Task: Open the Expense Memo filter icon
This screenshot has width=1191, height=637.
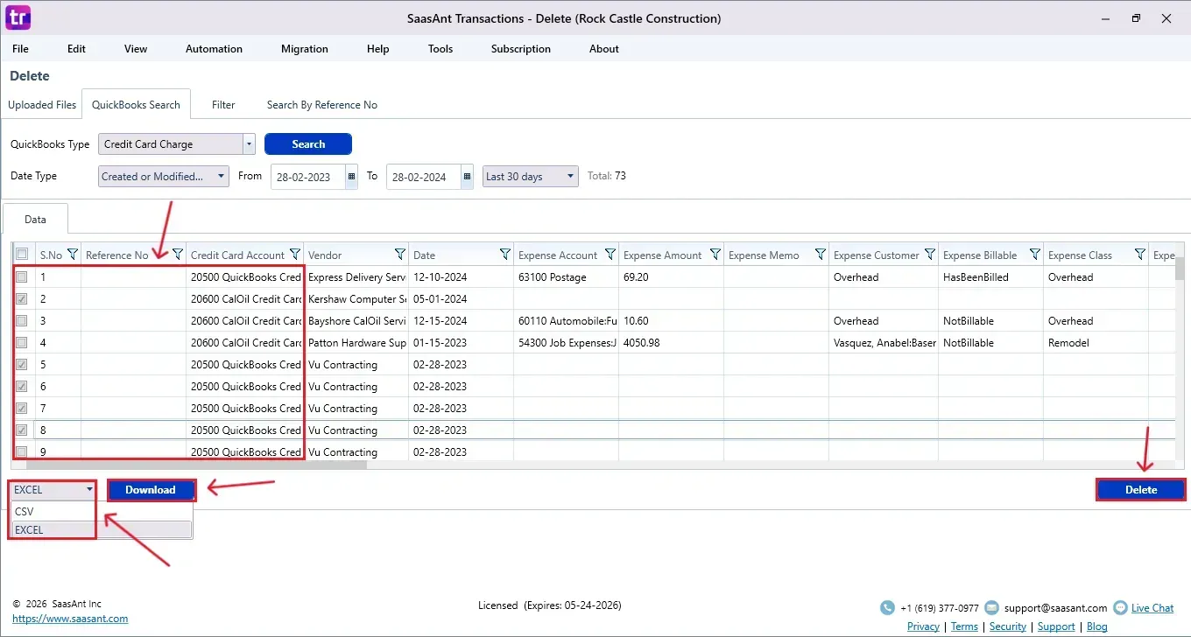Action: (821, 255)
